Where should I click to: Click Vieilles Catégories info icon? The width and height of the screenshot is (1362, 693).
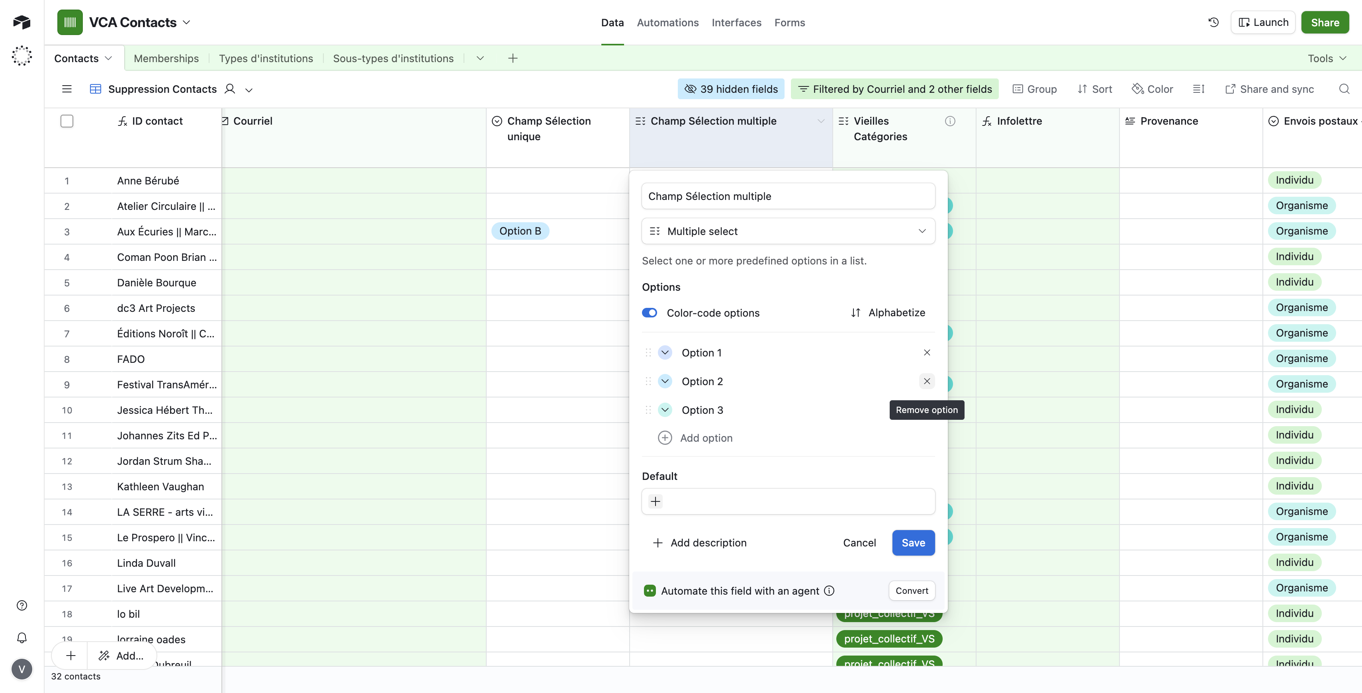[x=949, y=121]
